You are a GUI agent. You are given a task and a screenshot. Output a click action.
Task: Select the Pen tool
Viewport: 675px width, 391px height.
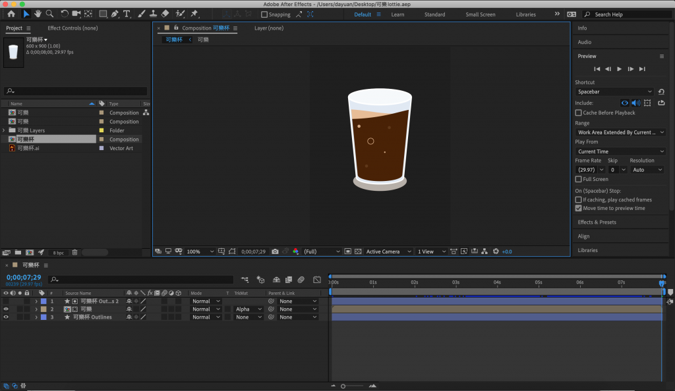pyautogui.click(x=115, y=14)
